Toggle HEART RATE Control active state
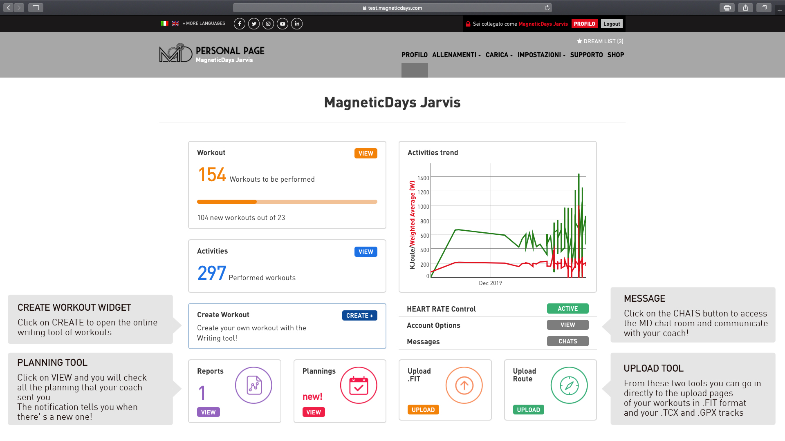 click(x=567, y=308)
